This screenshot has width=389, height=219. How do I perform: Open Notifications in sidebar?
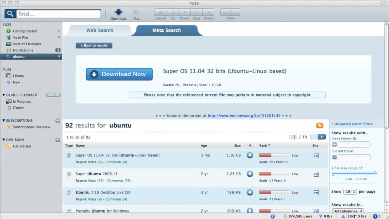click(23, 50)
